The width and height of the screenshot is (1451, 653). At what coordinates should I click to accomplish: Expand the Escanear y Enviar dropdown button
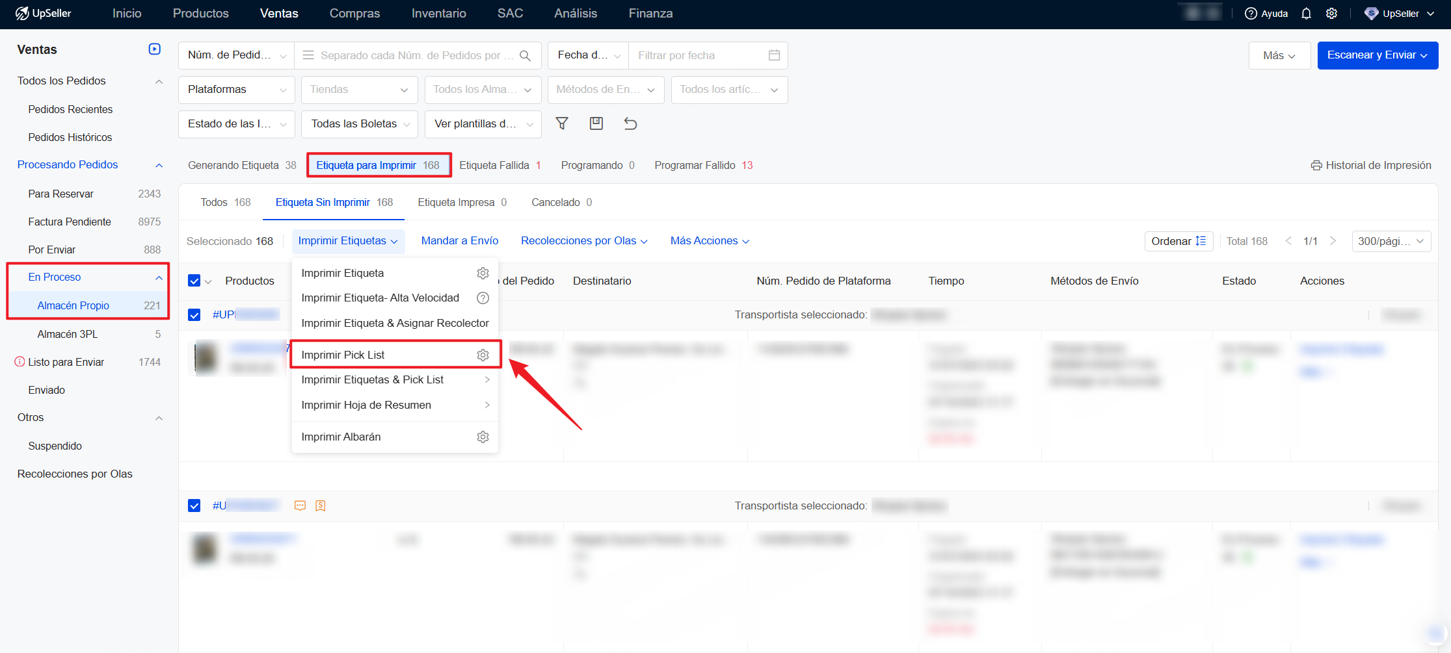click(x=1377, y=55)
